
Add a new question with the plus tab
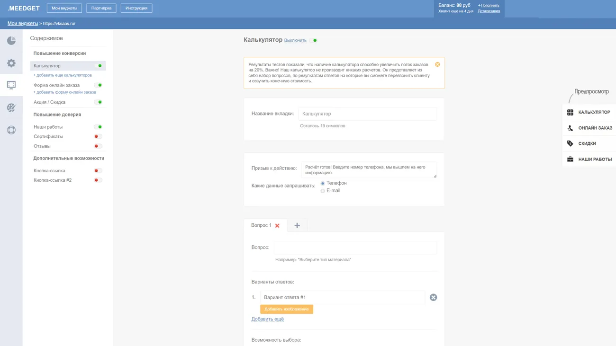click(x=297, y=226)
